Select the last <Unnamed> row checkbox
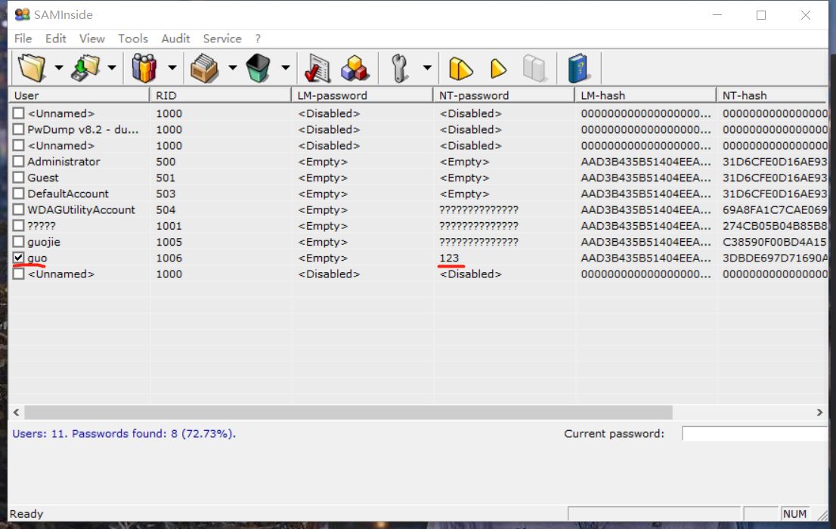Screen dimensions: 836x529 (19, 274)
